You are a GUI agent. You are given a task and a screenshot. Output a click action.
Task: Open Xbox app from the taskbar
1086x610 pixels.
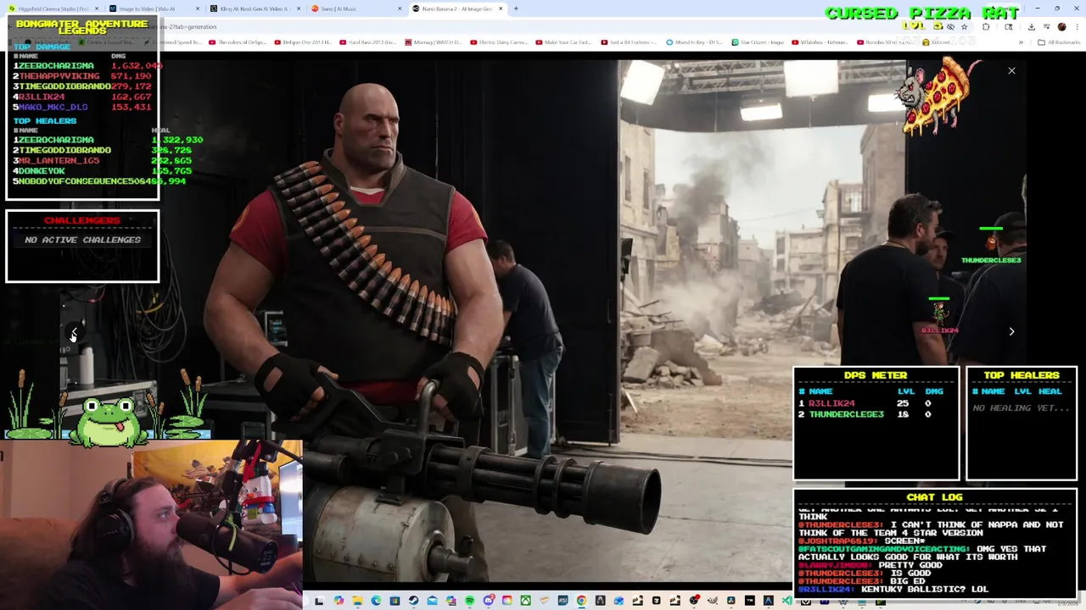[x=525, y=602]
